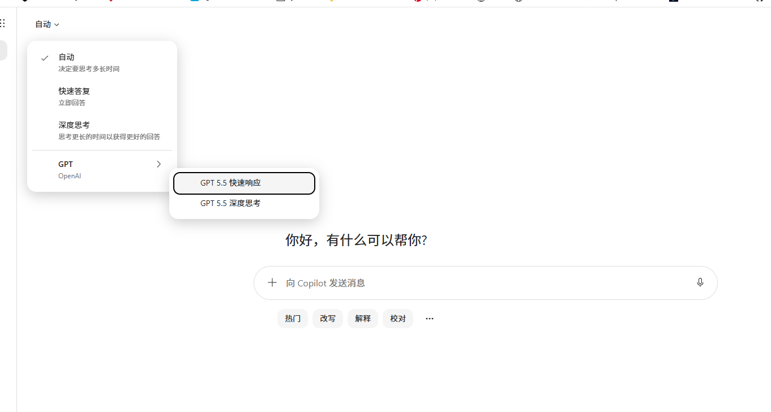Screen dimensions: 771x412
Task: Click the 校对 suggestion chip
Action: coord(398,319)
